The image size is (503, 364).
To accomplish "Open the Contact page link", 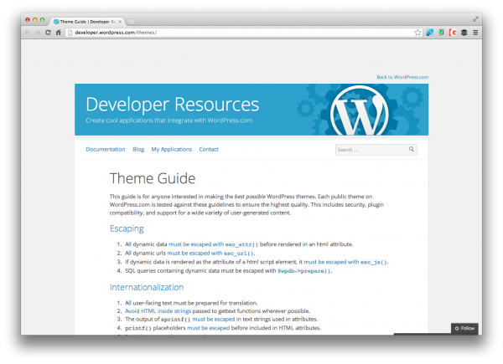I will tap(209, 149).
